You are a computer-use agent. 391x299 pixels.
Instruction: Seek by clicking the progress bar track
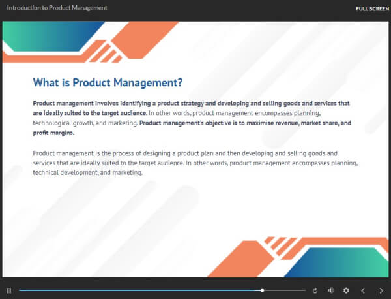[x=162, y=291]
